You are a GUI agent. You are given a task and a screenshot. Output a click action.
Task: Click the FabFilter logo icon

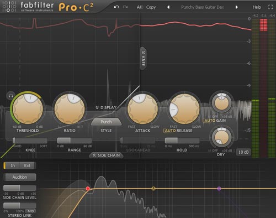9,7
